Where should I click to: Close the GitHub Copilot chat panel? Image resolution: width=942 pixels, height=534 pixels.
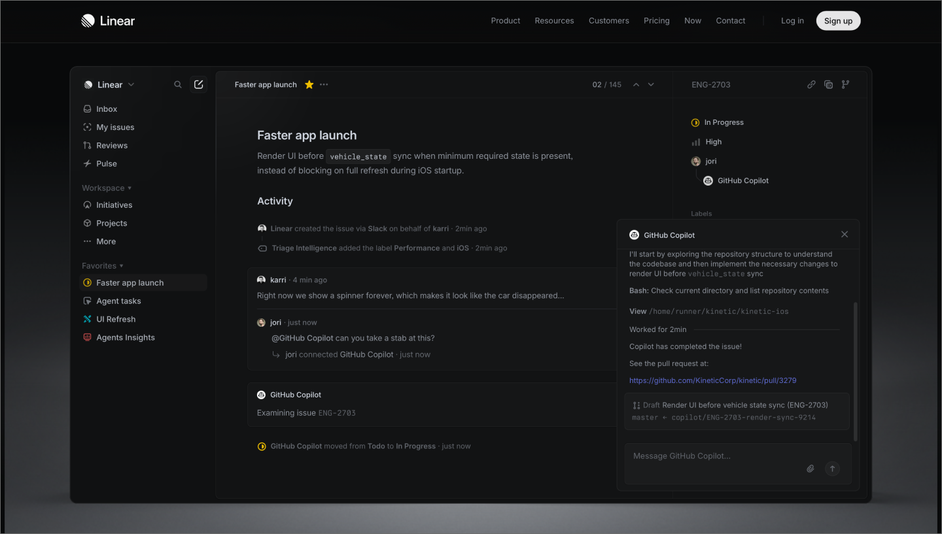tap(845, 234)
